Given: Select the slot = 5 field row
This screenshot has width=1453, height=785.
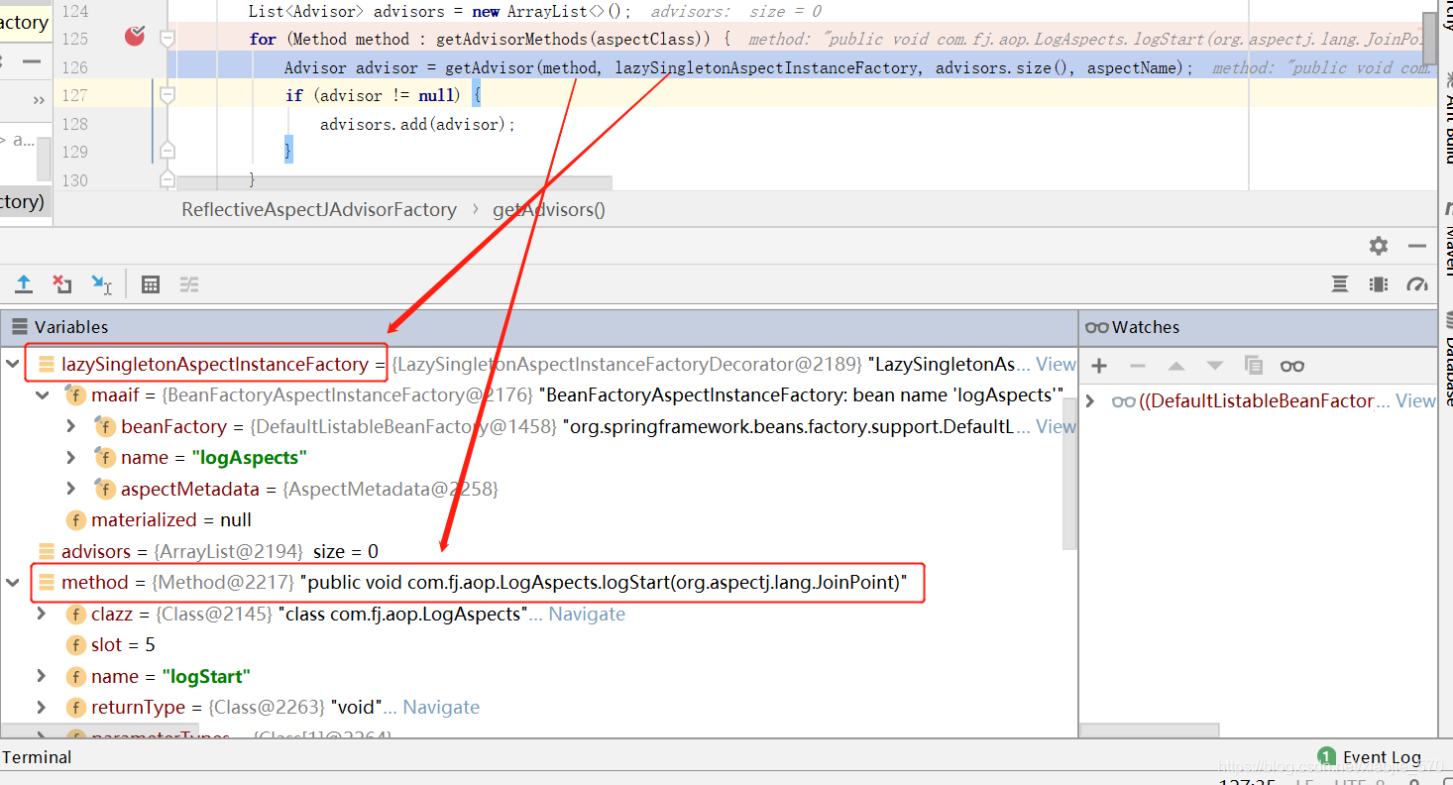Looking at the screenshot, I should coord(538,644).
